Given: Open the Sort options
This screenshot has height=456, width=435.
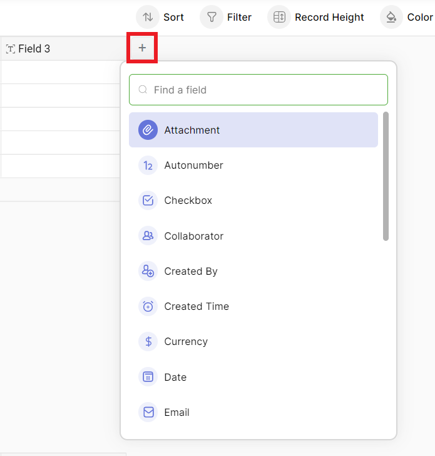Looking at the screenshot, I should (161, 17).
